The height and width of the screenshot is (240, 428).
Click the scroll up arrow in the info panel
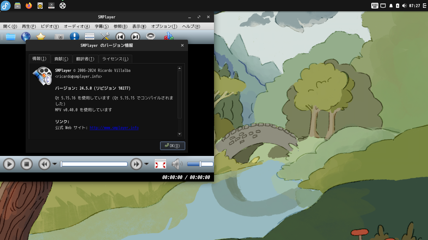pos(180,68)
